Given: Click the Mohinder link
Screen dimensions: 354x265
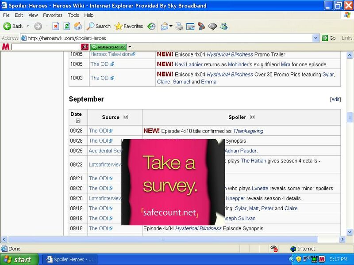Looking at the screenshot, I should pos(238,64).
